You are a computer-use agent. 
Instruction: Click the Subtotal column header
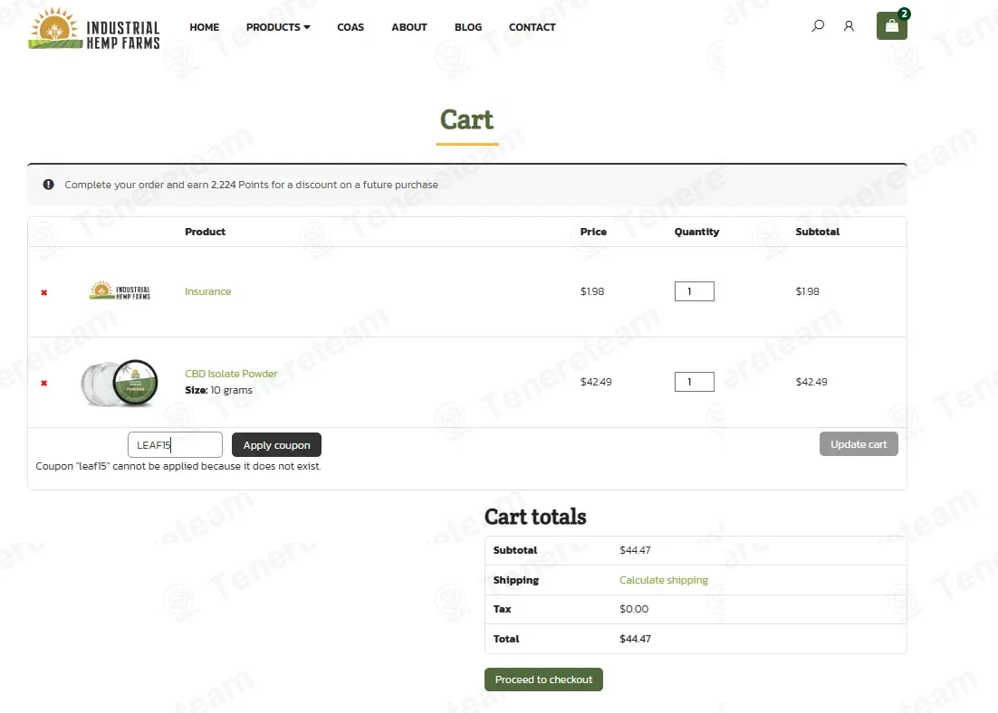817,232
